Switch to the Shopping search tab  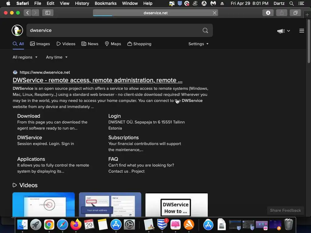click(139, 44)
